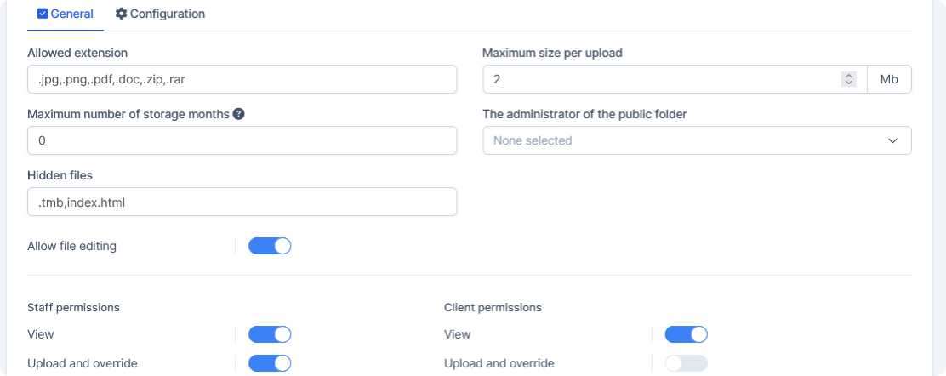The width and height of the screenshot is (946, 376).
Task: Toggle Allow file editing switch
Action: click(x=270, y=246)
